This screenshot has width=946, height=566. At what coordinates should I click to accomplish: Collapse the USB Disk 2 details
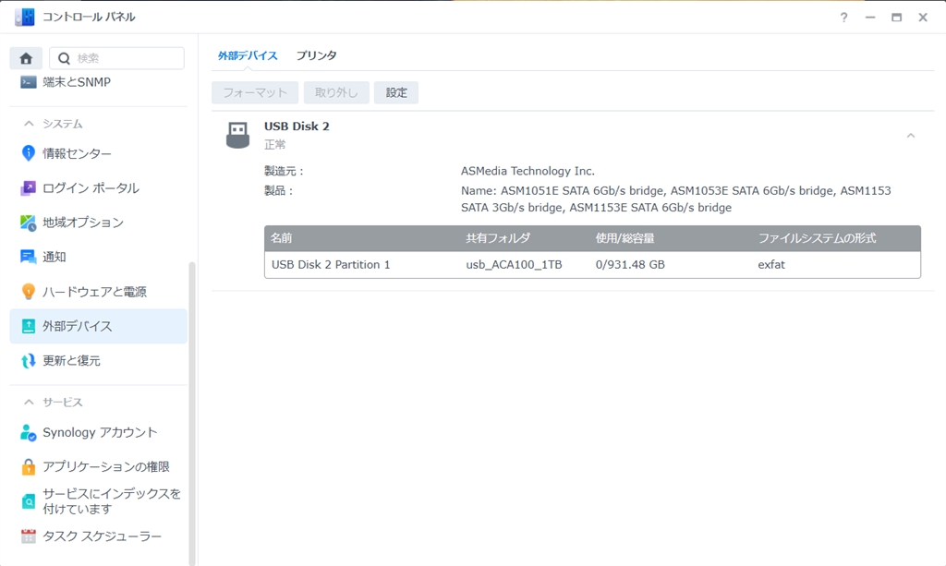(910, 134)
